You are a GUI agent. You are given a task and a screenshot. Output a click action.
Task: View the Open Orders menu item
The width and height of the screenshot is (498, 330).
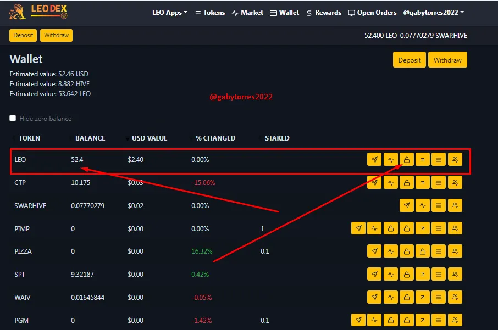(372, 13)
